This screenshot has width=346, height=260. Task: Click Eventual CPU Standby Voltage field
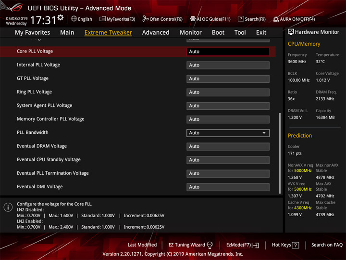(x=228, y=160)
